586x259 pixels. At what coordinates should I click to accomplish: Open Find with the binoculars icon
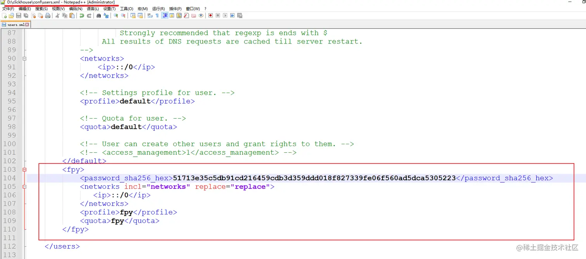coord(98,16)
